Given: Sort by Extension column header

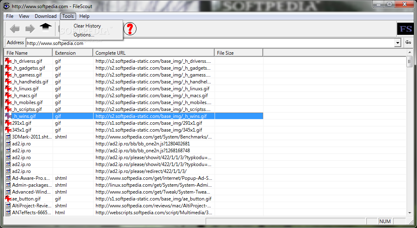Looking at the screenshot, I should [72, 53].
